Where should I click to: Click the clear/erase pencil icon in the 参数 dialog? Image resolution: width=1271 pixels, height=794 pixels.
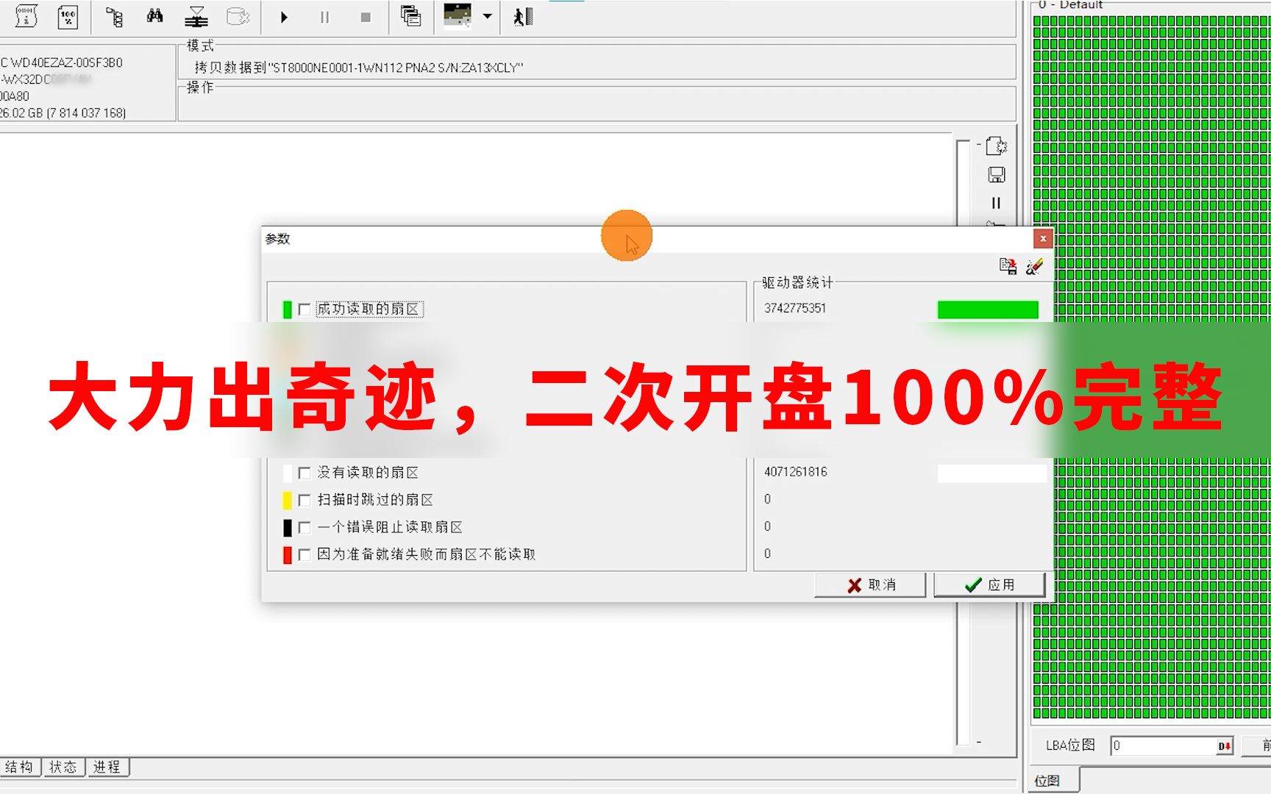(x=1034, y=267)
